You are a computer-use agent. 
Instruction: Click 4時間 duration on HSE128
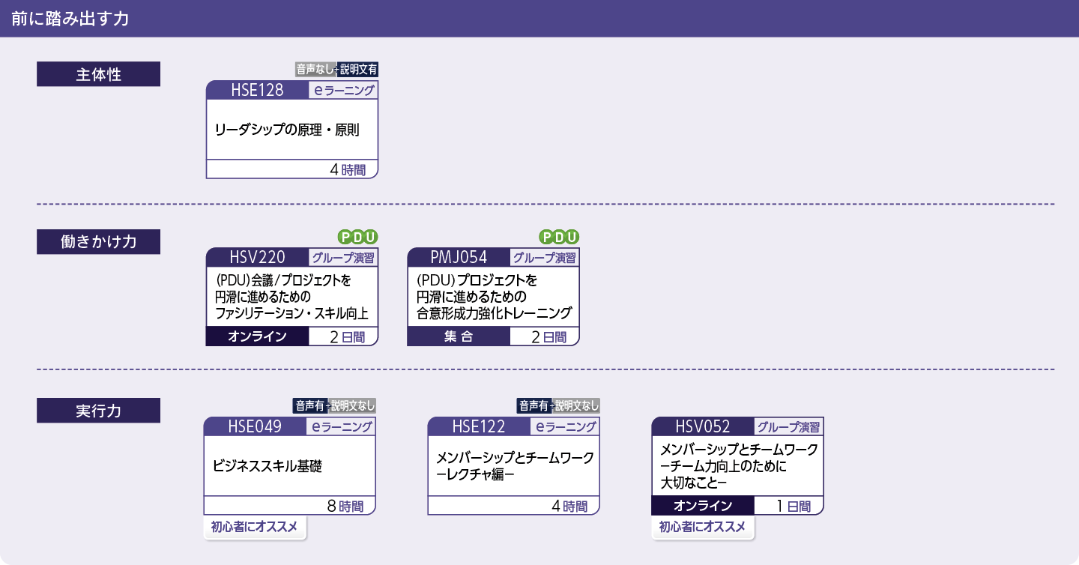[348, 169]
